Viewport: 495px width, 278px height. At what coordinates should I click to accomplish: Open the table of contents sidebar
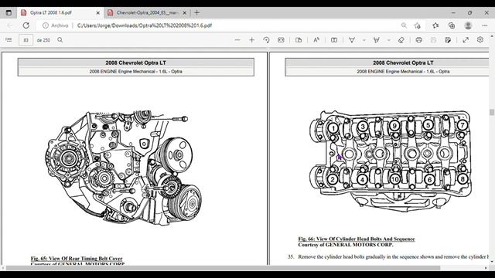[x=9, y=40]
